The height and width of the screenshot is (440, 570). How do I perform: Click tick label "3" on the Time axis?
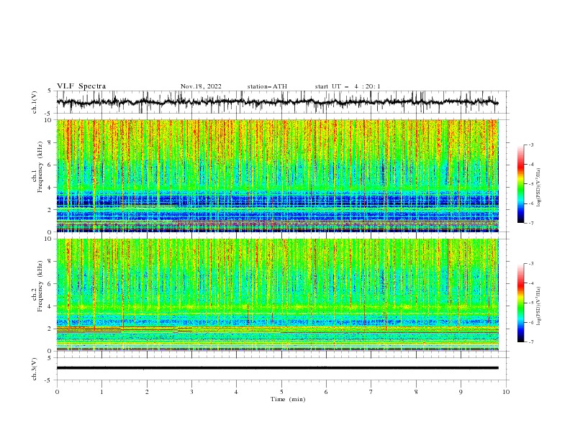click(x=191, y=392)
